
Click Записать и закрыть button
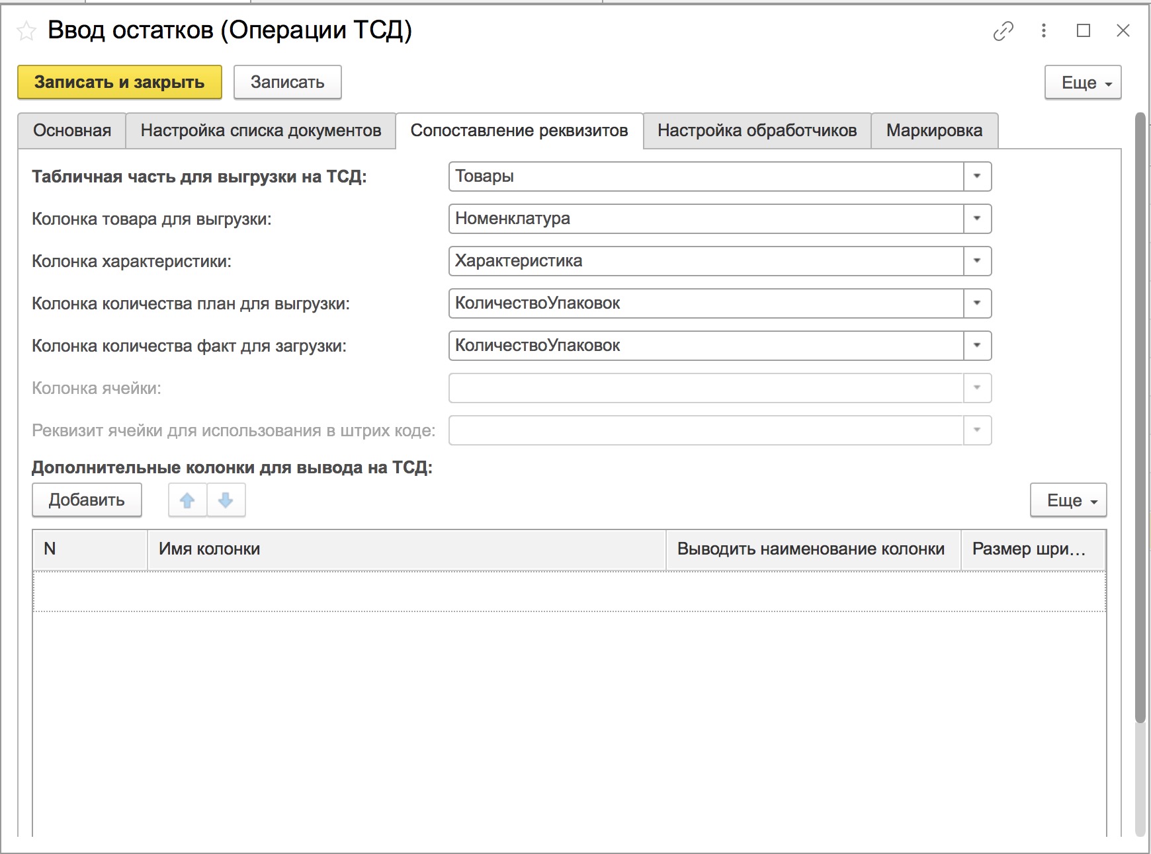pyautogui.click(x=120, y=83)
